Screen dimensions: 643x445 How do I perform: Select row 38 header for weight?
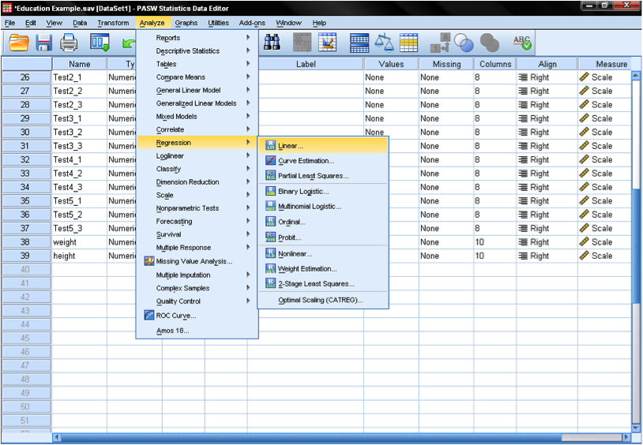25,242
